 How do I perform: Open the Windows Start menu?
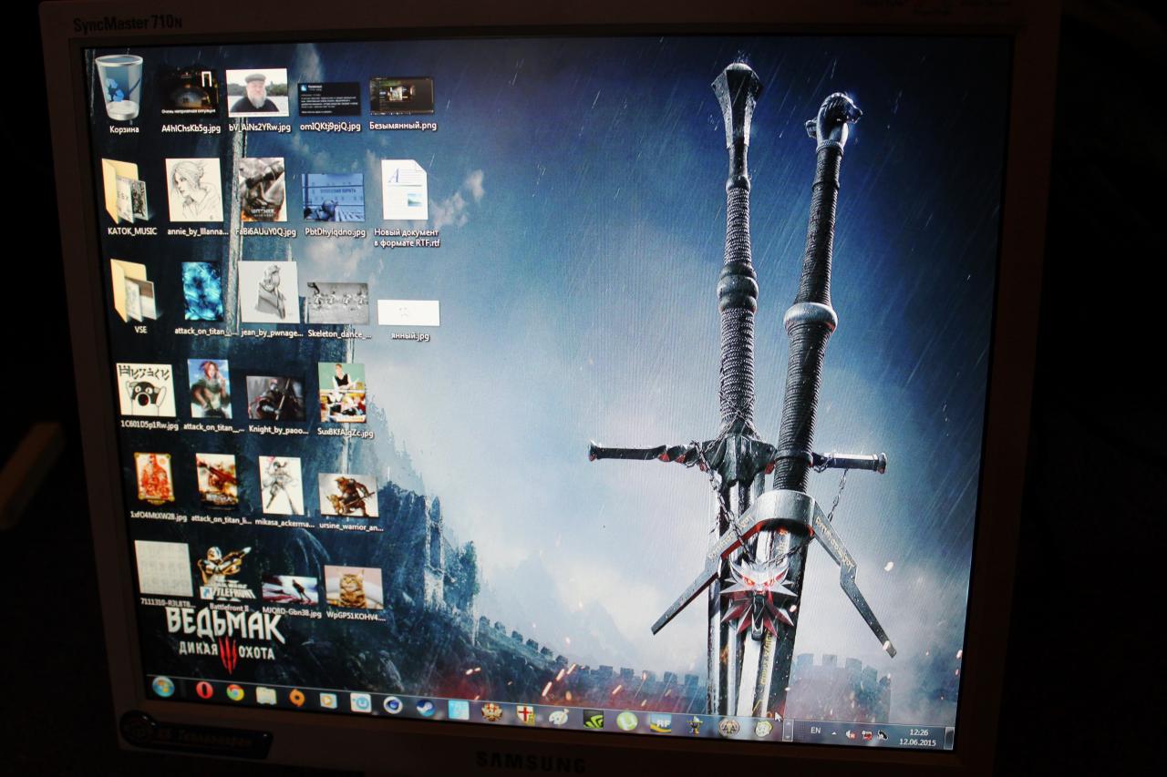(x=163, y=687)
